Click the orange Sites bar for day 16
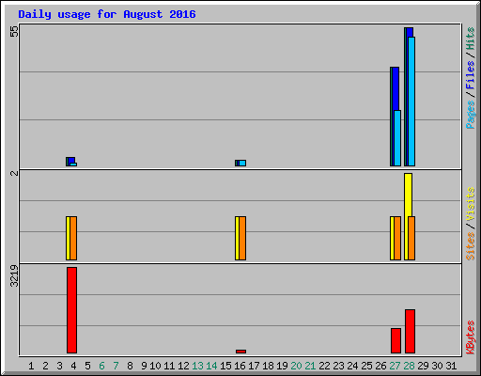 pyautogui.click(x=242, y=238)
